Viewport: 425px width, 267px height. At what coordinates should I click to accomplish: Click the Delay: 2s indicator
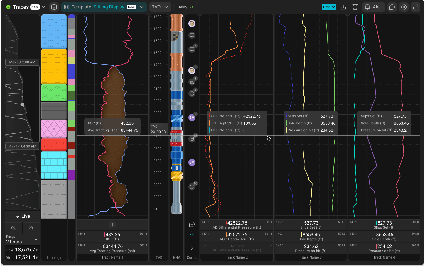pyautogui.click(x=185, y=7)
